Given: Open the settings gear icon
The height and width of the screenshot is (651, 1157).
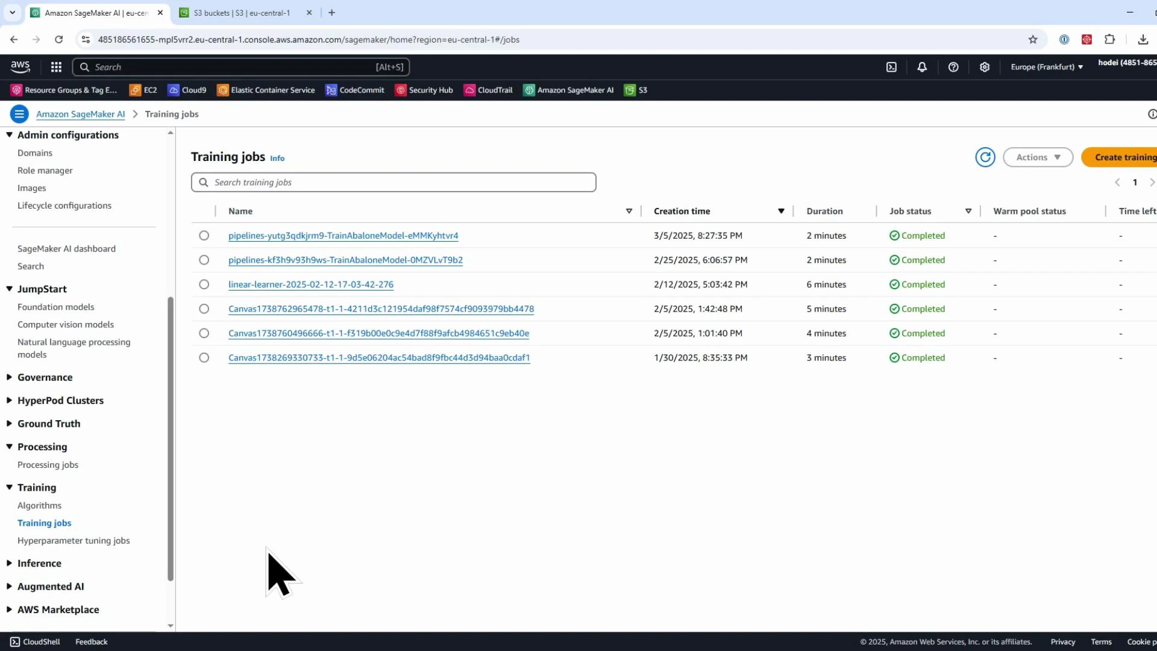Looking at the screenshot, I should click(x=985, y=67).
